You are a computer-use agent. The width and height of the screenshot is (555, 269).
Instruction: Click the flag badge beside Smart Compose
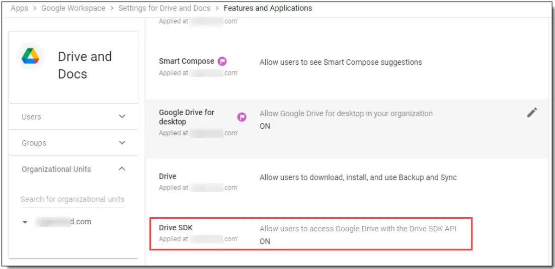pyautogui.click(x=222, y=61)
